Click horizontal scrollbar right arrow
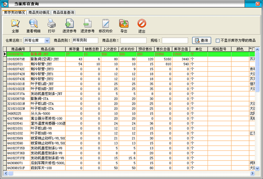263x179 pixels. tap(252, 173)
